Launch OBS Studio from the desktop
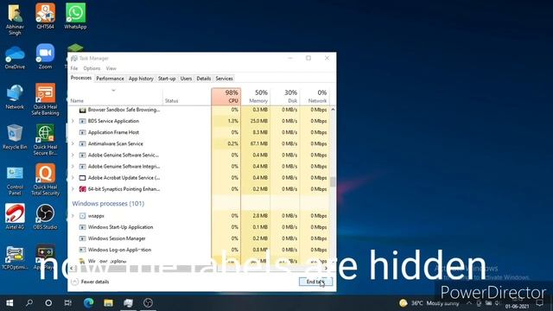Viewport: 553px width, 311px height. [x=45, y=217]
